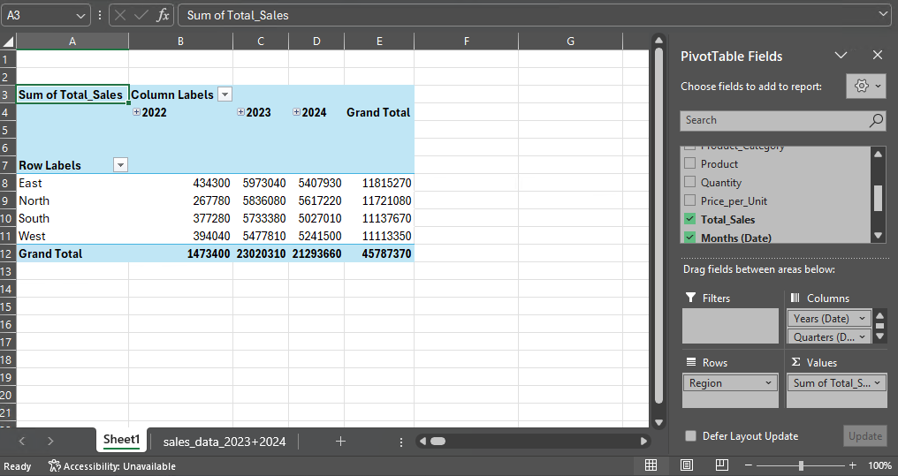Screen dimensions: 898x476
Task: Click the zoom slider handle
Action: pos(801,465)
